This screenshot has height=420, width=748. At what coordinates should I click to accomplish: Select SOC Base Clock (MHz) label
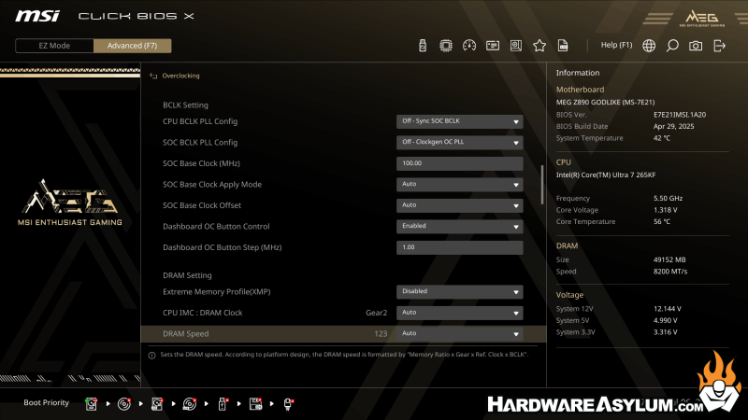click(201, 163)
